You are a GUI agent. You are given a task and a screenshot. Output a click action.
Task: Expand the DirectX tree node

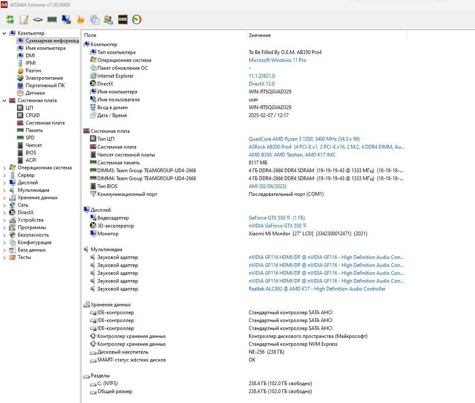(4, 212)
